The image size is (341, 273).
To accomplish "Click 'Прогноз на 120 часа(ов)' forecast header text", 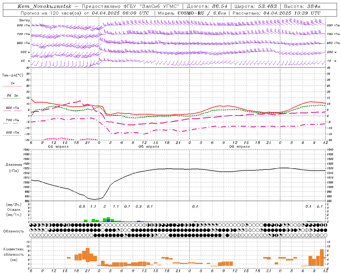I will (x=51, y=13).
